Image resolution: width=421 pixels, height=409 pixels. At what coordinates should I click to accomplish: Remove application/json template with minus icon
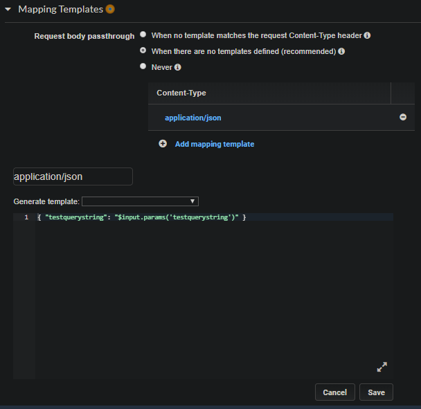tap(403, 117)
